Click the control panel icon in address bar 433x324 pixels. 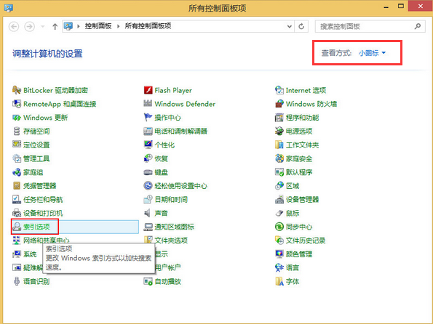pyautogui.click(x=68, y=26)
